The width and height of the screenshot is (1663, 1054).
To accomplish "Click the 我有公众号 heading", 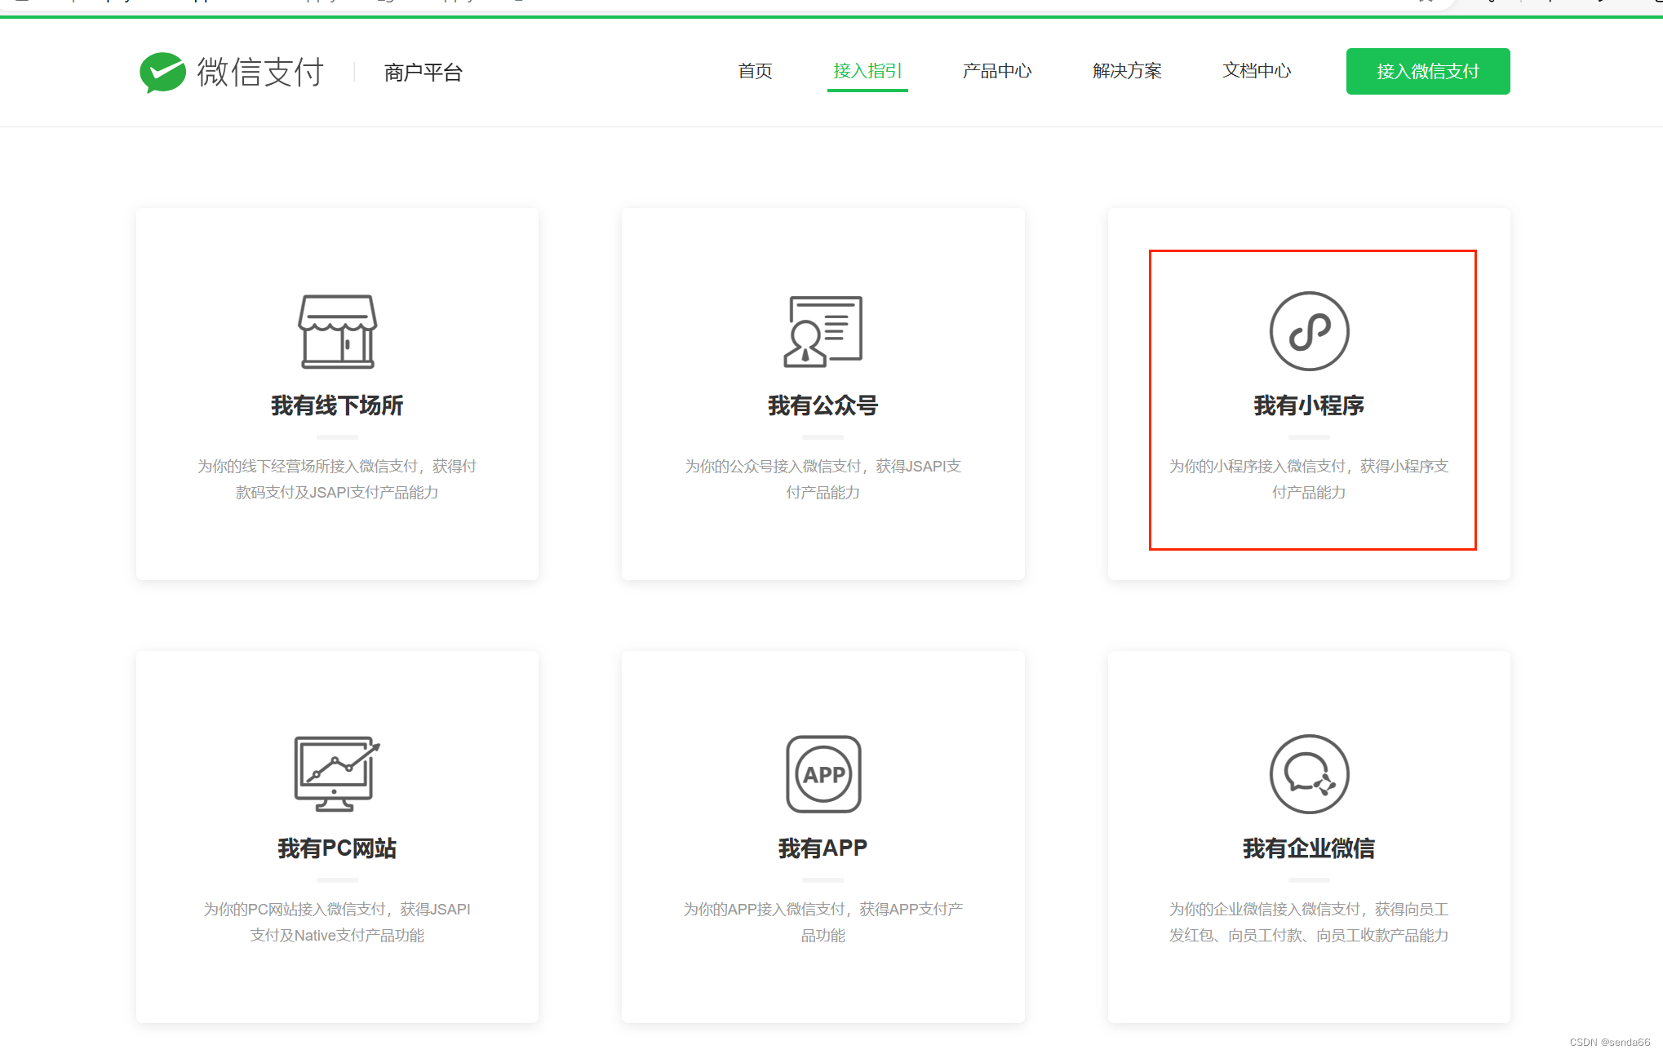I will [823, 405].
